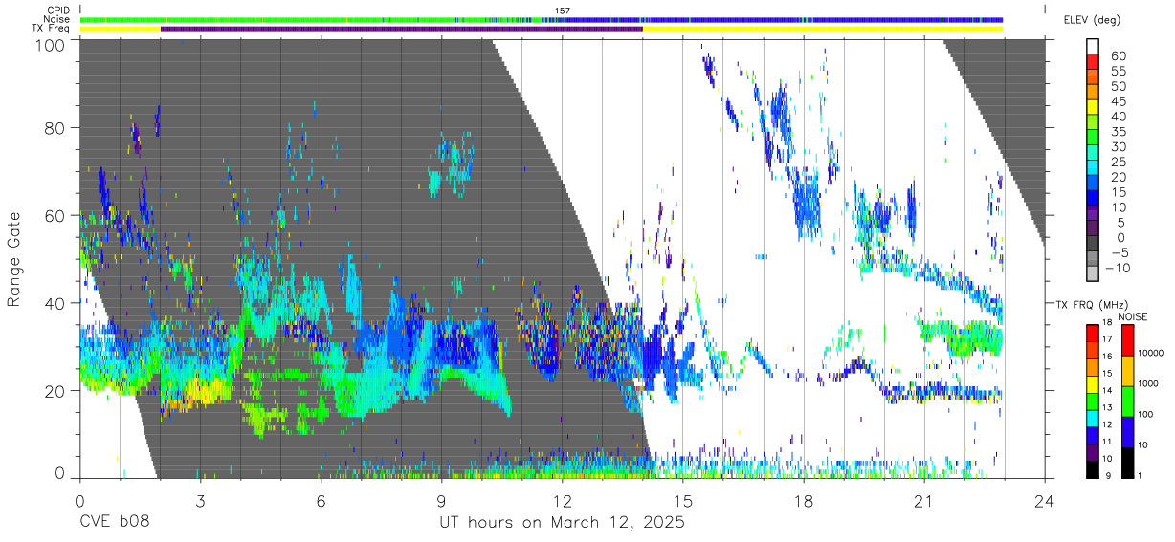Choose the blue ELEV swatch between 10 and 15
1175x542 pixels.
1093,199
